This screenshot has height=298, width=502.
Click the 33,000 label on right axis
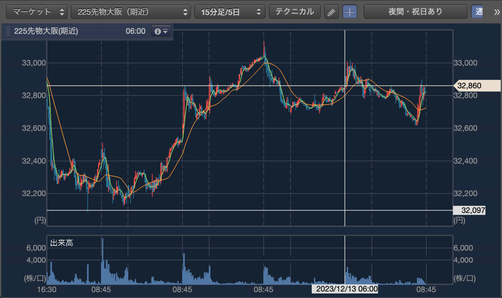(465, 63)
